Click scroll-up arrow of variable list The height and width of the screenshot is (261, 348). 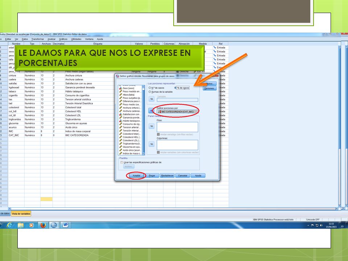(x=143, y=87)
